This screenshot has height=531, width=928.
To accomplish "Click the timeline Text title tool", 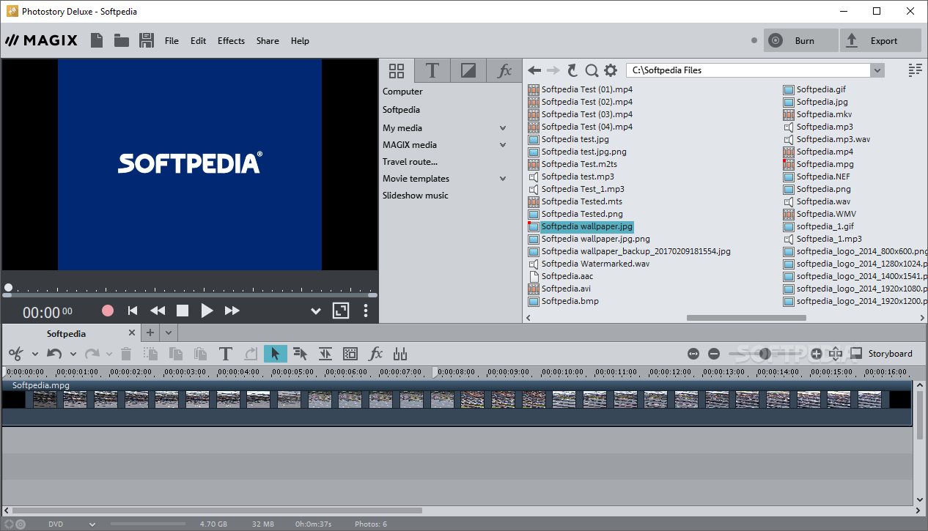I will [x=226, y=354].
